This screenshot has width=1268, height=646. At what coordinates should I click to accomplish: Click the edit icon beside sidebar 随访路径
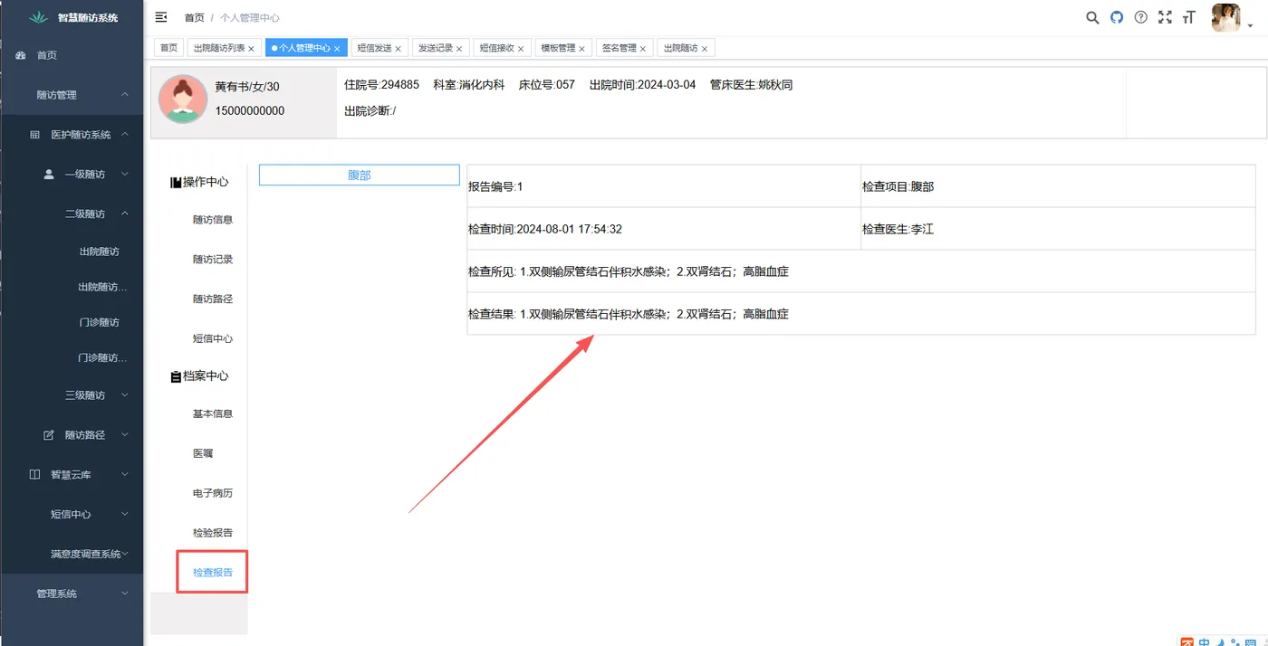pyautogui.click(x=49, y=435)
